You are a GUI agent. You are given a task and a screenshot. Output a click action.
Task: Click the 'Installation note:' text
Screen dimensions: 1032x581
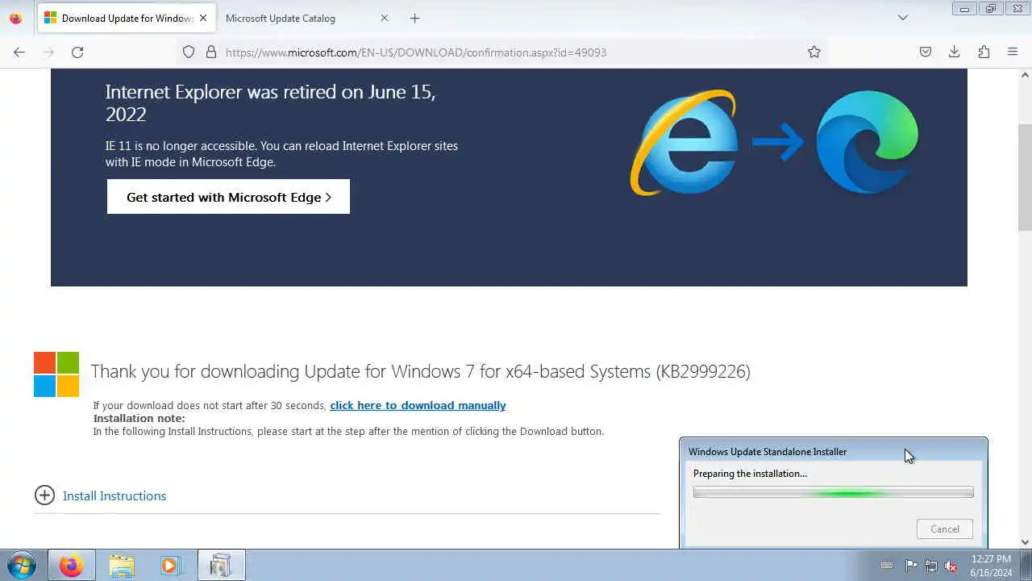(x=139, y=418)
